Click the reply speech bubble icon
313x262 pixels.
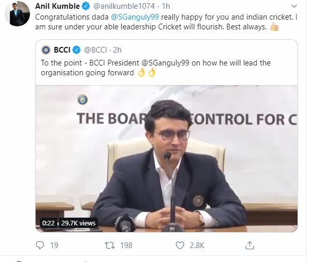[40, 245]
